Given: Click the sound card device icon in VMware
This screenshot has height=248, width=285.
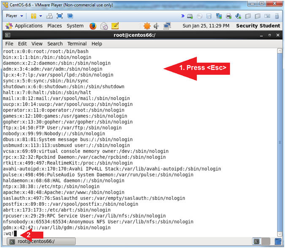Looking at the screenshot, I should pyautogui.click(x=238, y=16).
